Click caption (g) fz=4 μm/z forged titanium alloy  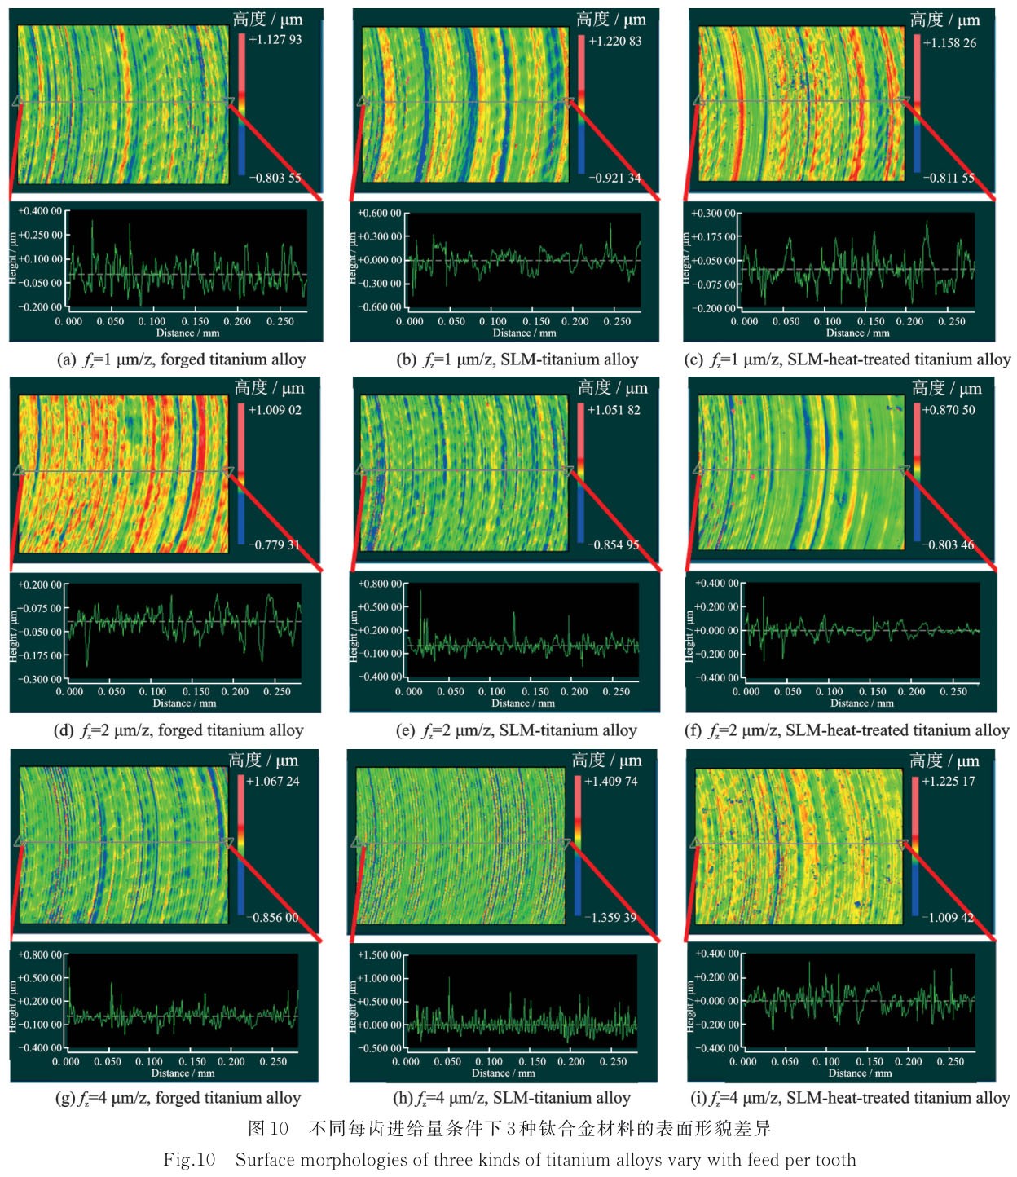(178, 1098)
